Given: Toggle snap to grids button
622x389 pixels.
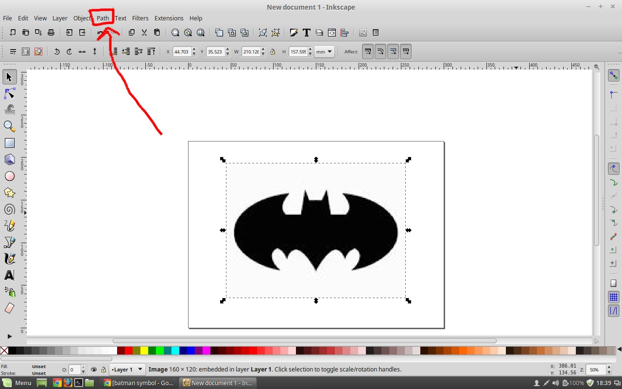Looking at the screenshot, I should (614, 297).
